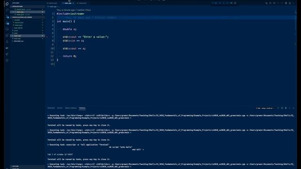Click 'Tab 1 of window id' terminal output
This screenshot has width=301, height=169.
click(x=60, y=154)
